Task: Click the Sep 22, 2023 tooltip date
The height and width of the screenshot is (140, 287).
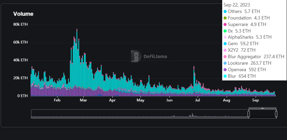Action: pos(237,5)
